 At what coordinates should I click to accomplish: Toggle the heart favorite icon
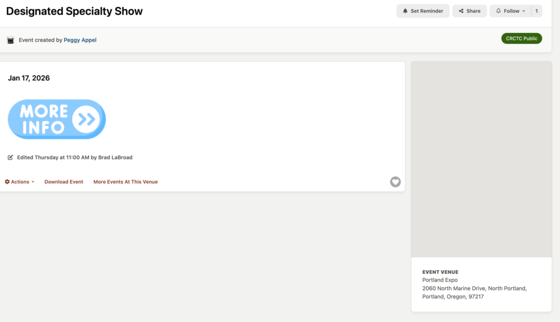click(x=395, y=181)
